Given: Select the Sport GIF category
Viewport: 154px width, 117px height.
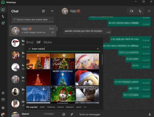Looking at the screenshot, I should tap(79, 107).
